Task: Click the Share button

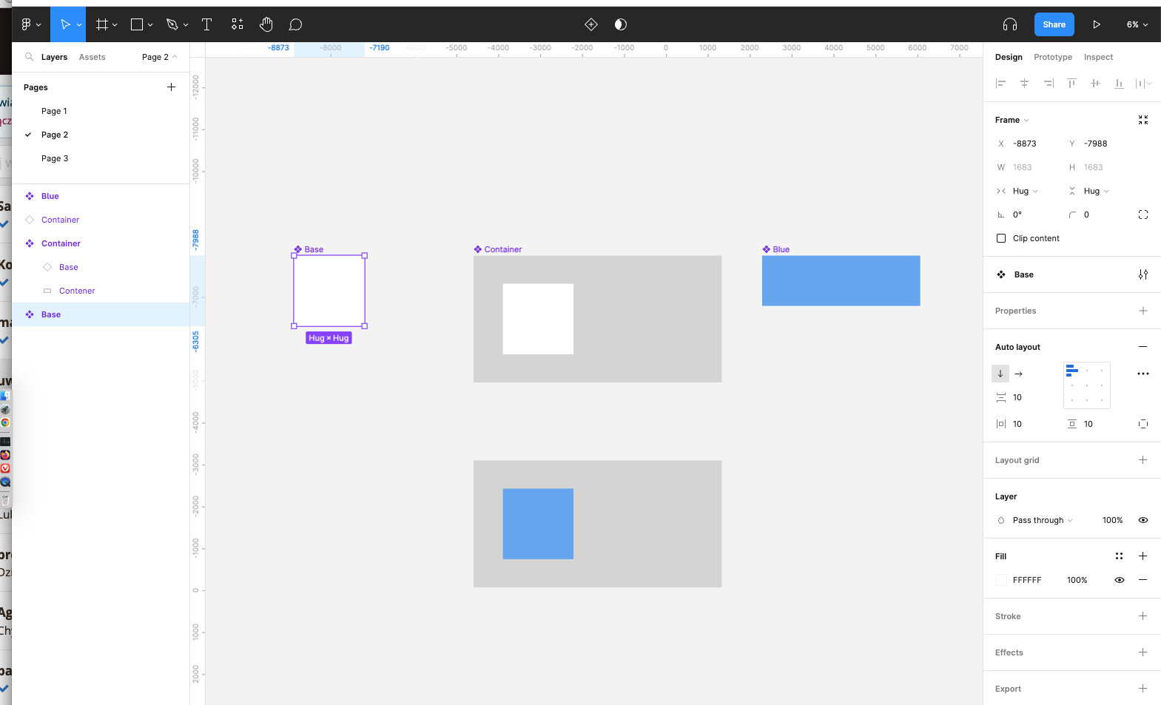Action: coord(1054,24)
